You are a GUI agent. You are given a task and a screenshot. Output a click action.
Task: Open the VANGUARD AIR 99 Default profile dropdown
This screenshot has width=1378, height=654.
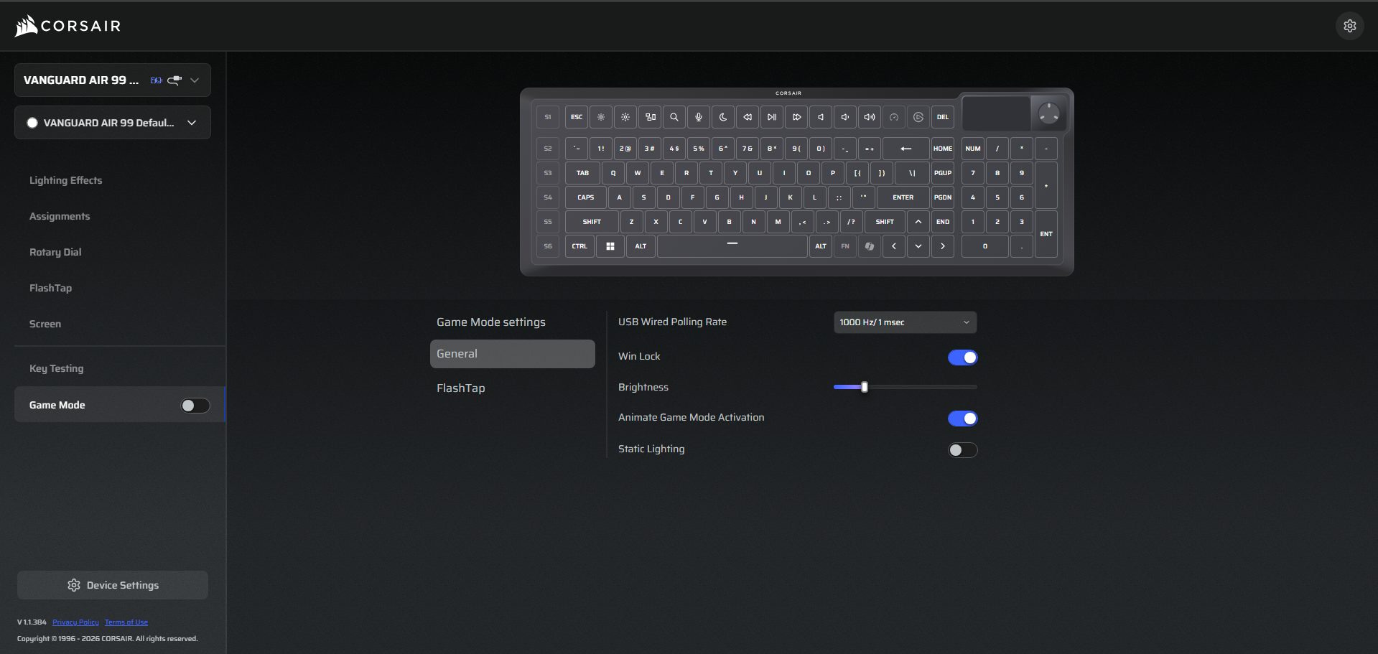coord(113,123)
